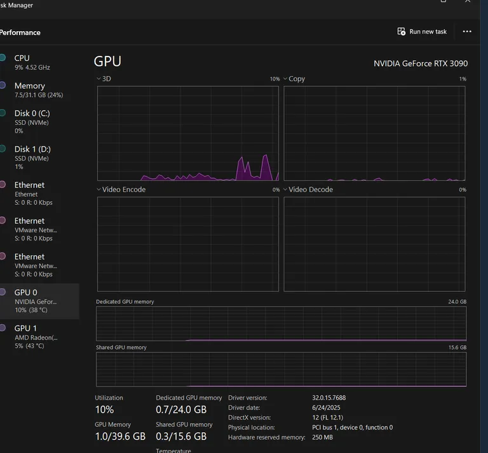488x453 pixels.
Task: Open the Copy engine graph dropdown
Action: point(285,79)
